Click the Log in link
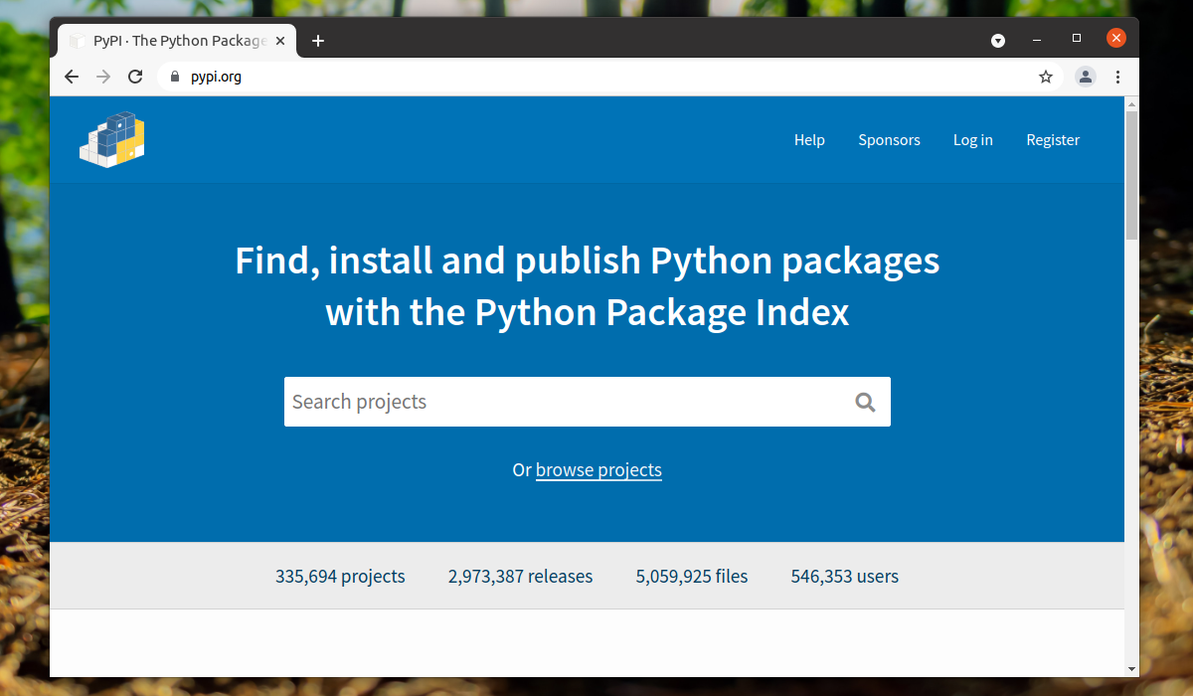This screenshot has width=1193, height=696. coord(972,140)
